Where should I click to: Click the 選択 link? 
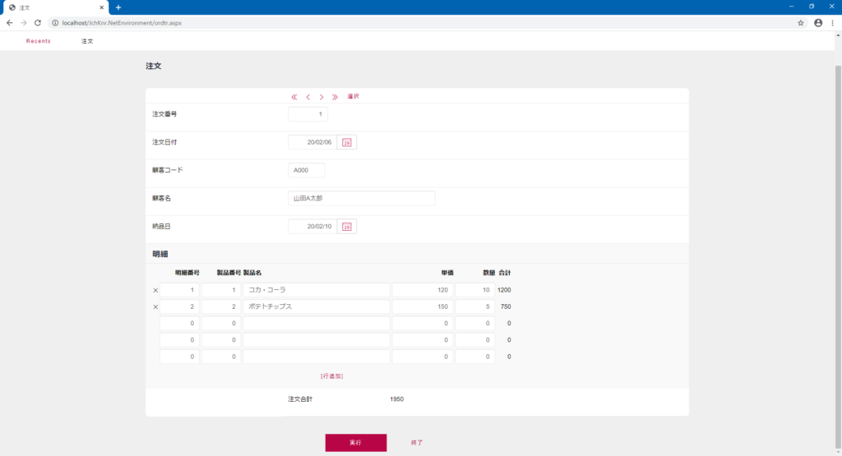[x=353, y=97]
